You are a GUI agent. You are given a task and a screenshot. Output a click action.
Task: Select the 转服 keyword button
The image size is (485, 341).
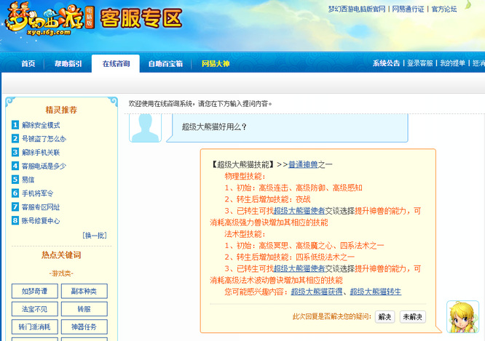84,309
